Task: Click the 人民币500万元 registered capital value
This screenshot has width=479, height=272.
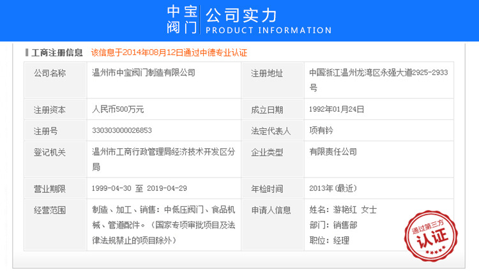Action: [118, 109]
